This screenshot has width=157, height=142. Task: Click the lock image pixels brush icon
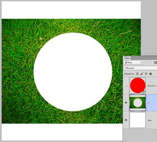pyautogui.click(x=142, y=74)
